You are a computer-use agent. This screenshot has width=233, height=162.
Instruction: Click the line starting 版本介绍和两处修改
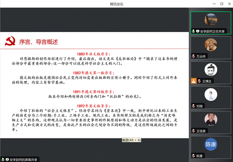95,96
